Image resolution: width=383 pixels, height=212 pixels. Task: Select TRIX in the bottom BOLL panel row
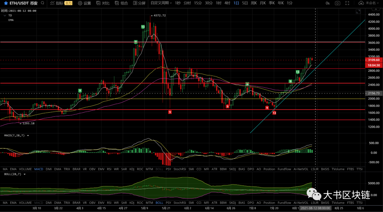coord(67,203)
